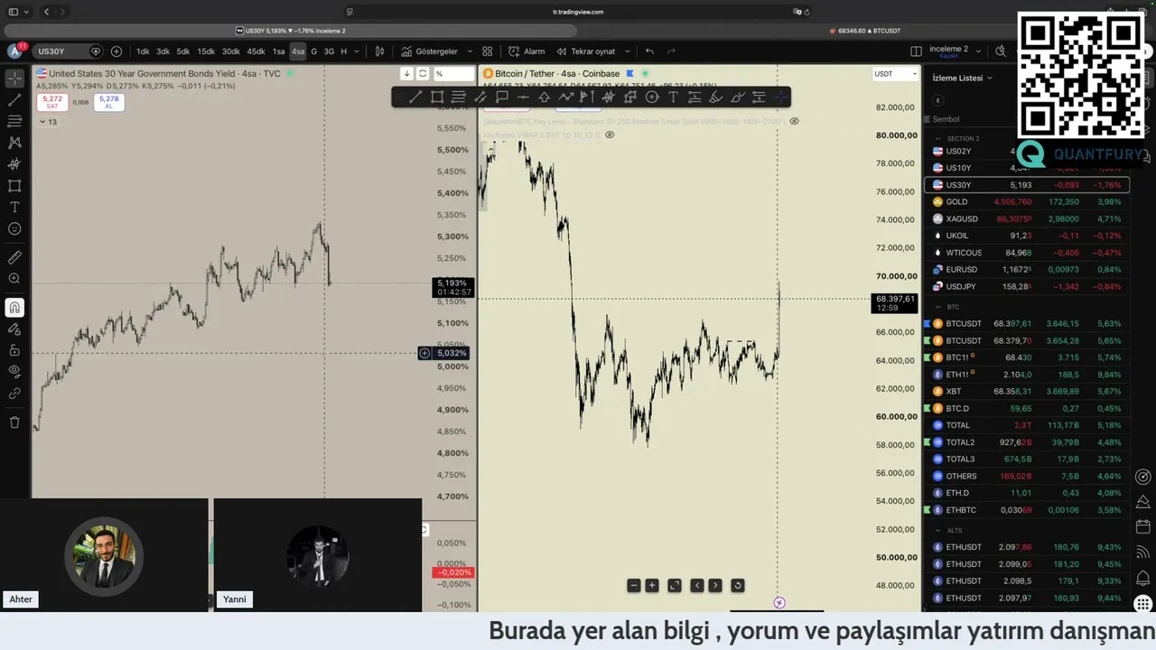Zoom out the Bitcoin chart with minus button
The height and width of the screenshot is (650, 1156).
634,585
